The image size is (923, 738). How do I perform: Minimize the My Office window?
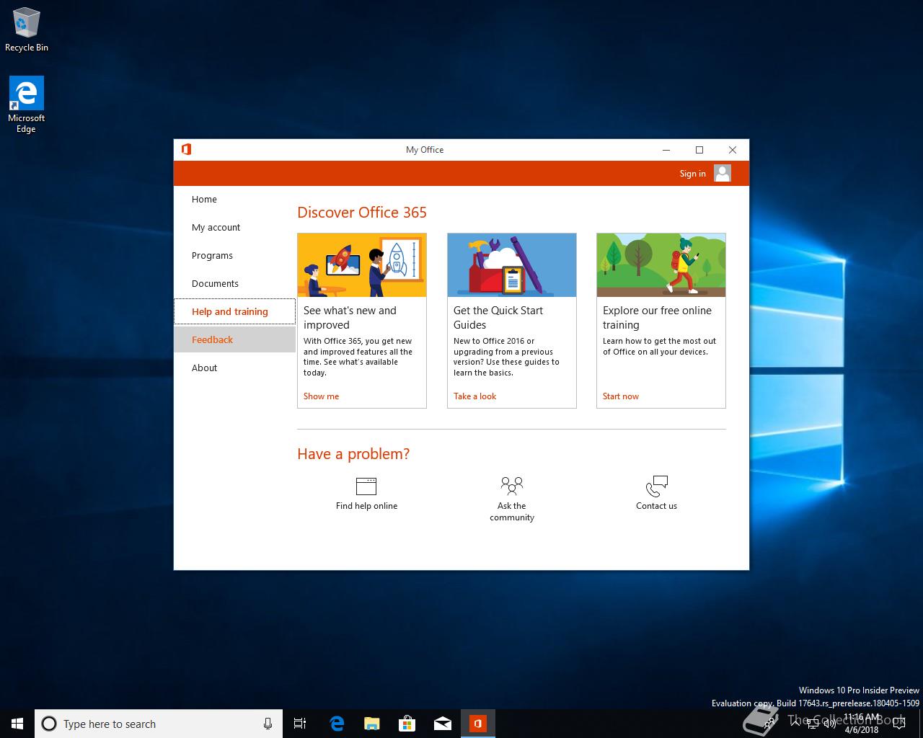point(666,150)
